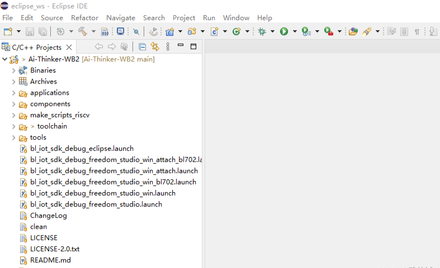Click the skip all breakpoints icon
Viewport: 440px width, 268px height.
tap(136, 31)
